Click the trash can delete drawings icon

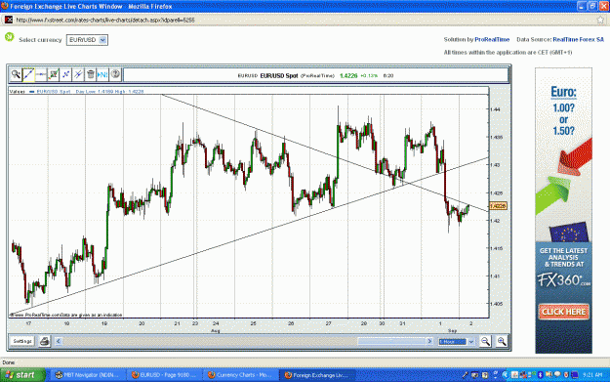pos(91,74)
